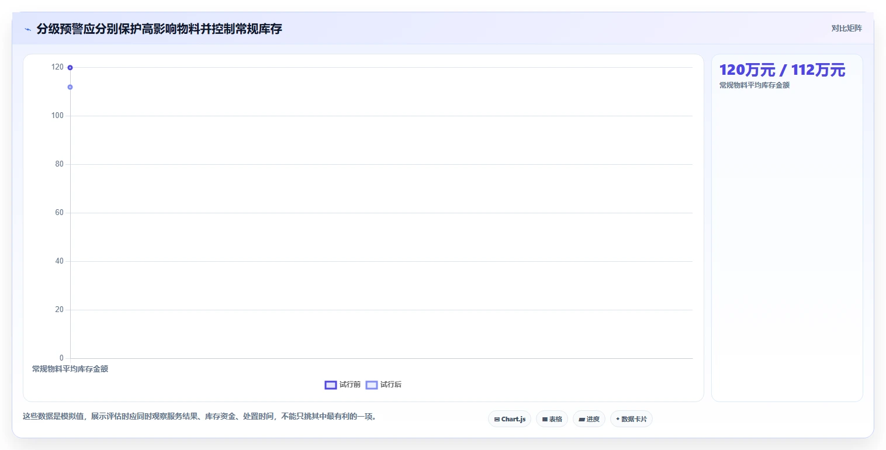Click the y-axis tick 60
Image resolution: width=886 pixels, height=450 pixels.
tap(59, 213)
